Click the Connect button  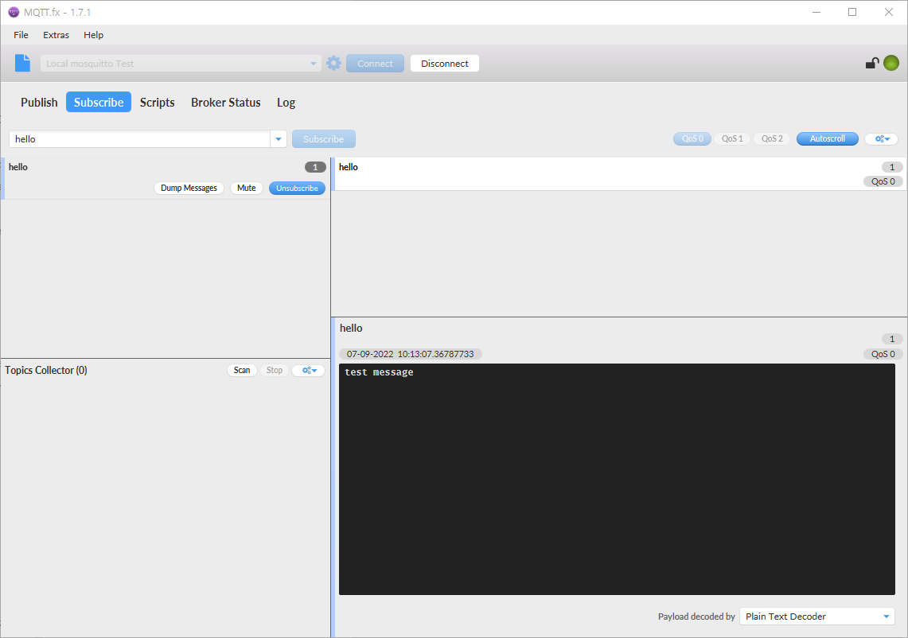[376, 64]
